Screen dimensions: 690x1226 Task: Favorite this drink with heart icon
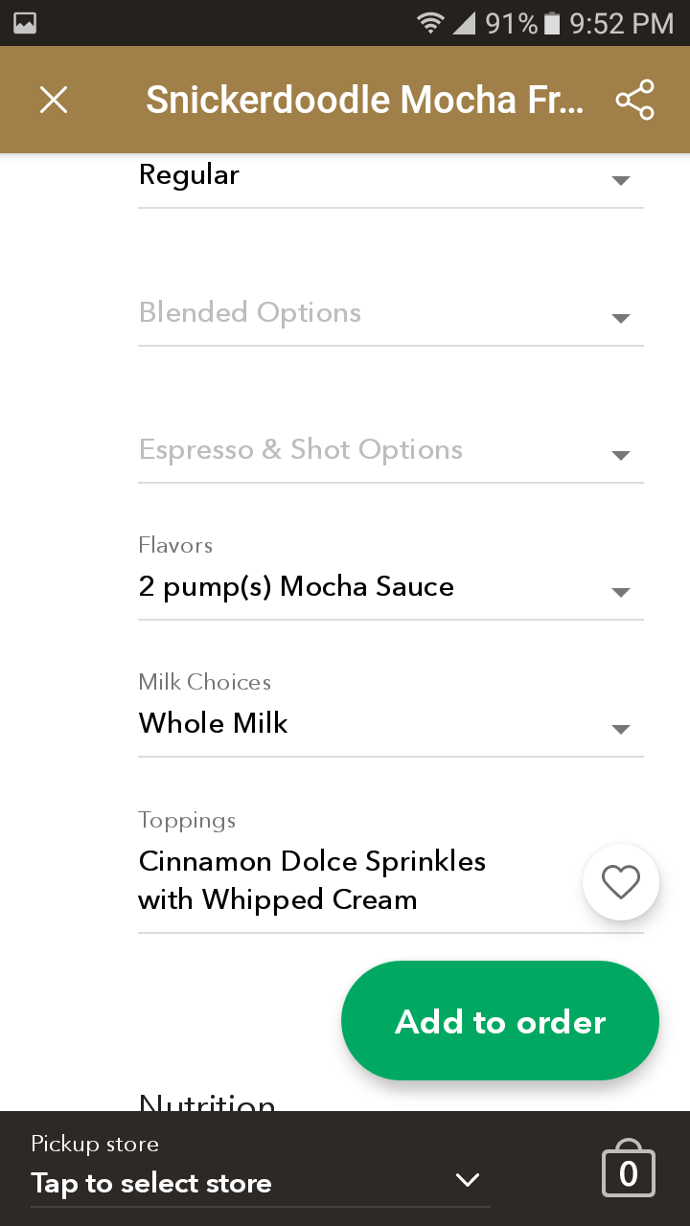[621, 882]
